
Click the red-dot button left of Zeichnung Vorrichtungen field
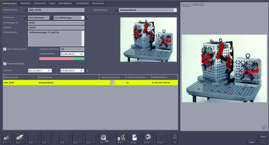click(x=25, y=17)
